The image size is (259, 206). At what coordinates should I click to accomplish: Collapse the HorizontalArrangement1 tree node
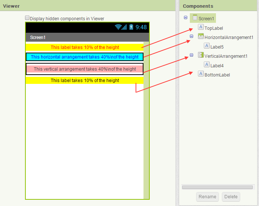coord(191,36)
